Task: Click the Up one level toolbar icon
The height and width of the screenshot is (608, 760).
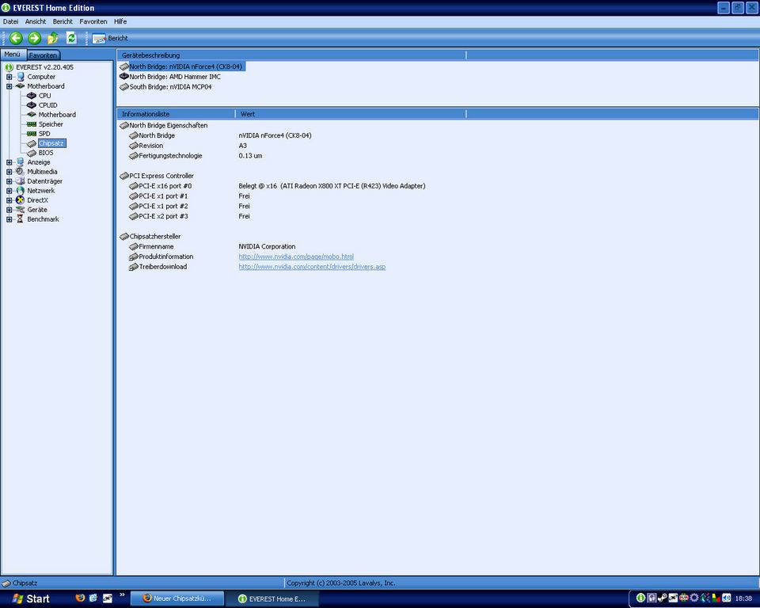Action: click(53, 38)
